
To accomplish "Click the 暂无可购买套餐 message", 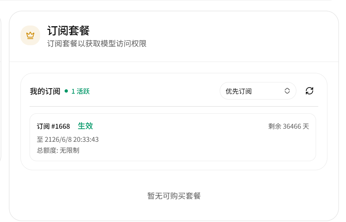I will pyautogui.click(x=174, y=196).
